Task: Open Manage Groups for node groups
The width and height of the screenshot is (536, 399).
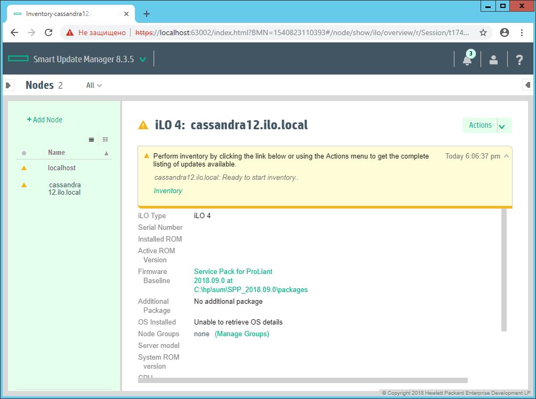Action: pos(241,334)
